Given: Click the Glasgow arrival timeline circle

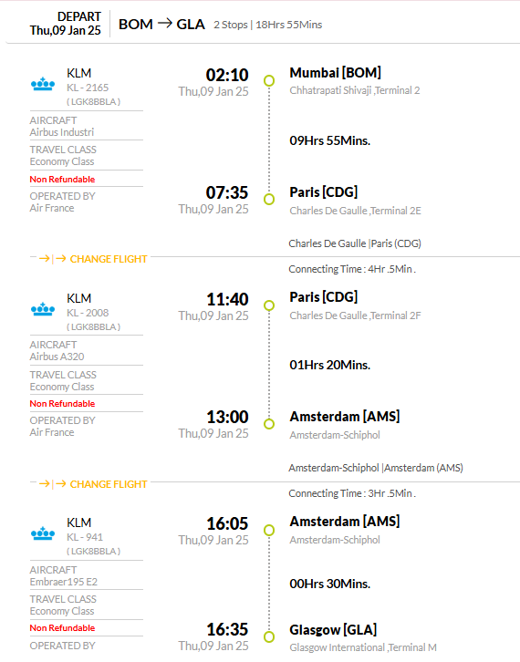Looking at the screenshot, I should pos(269,636).
